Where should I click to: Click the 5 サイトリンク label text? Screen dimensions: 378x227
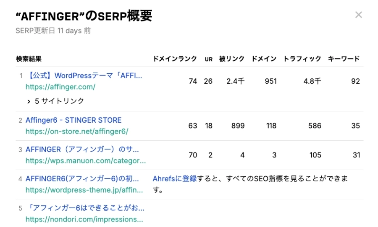click(x=59, y=101)
